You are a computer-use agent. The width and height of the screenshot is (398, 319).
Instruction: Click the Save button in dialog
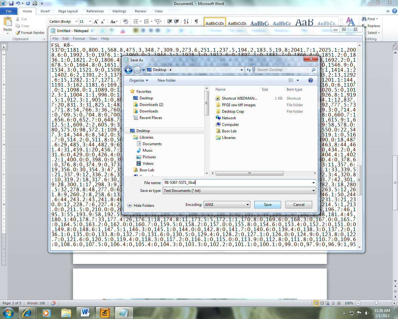click(268, 205)
